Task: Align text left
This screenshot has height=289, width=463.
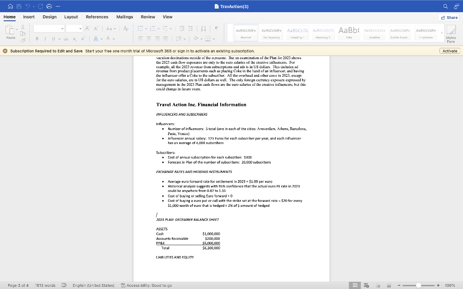Action: (141, 38)
